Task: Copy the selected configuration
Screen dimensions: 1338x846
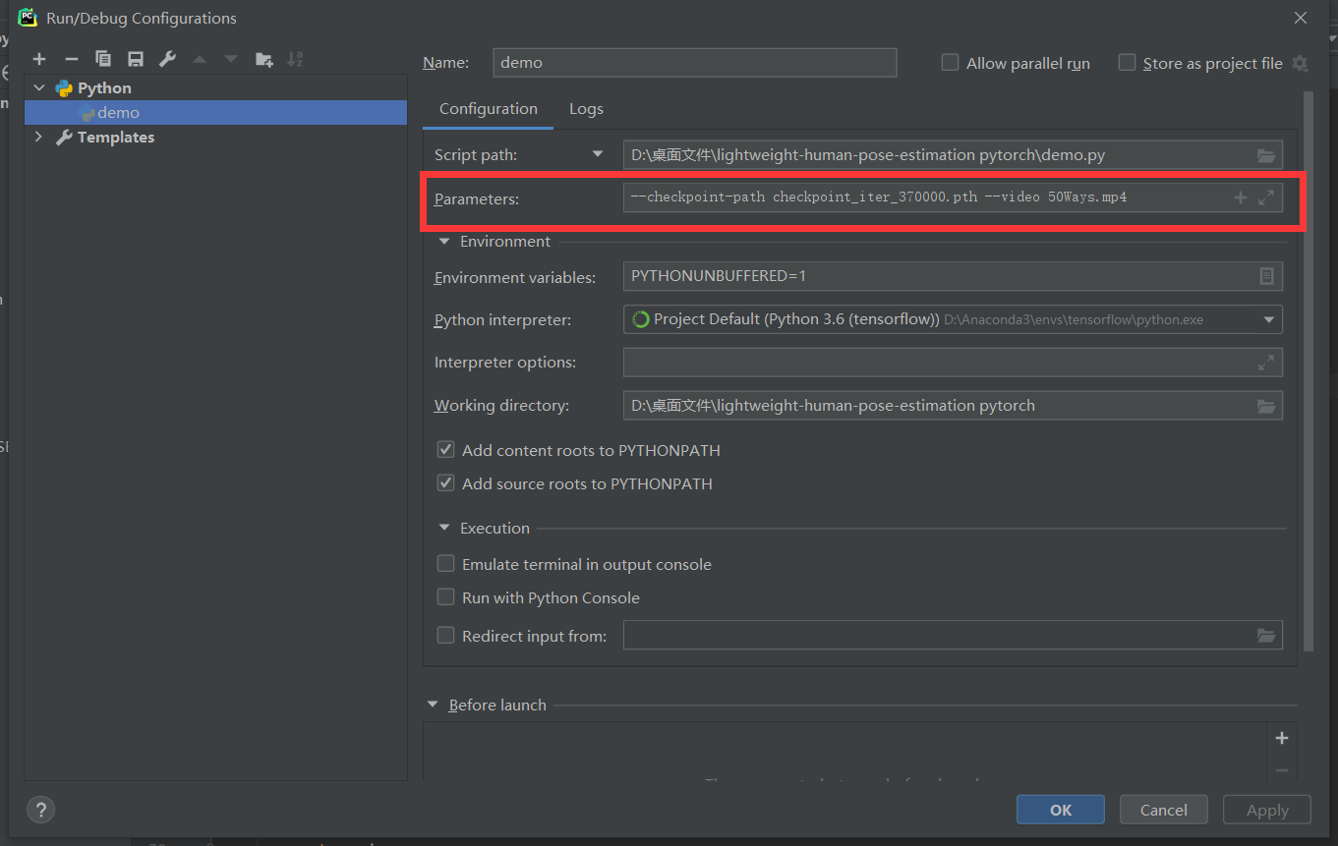Action: [102, 59]
